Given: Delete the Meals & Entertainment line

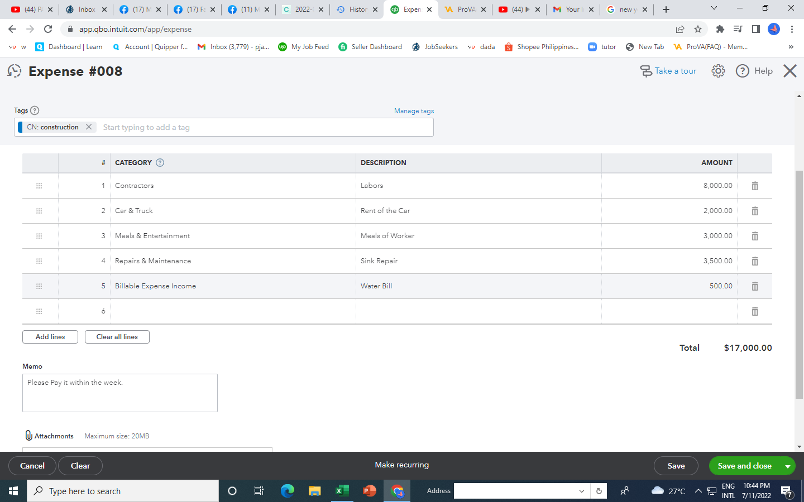Looking at the screenshot, I should (755, 236).
